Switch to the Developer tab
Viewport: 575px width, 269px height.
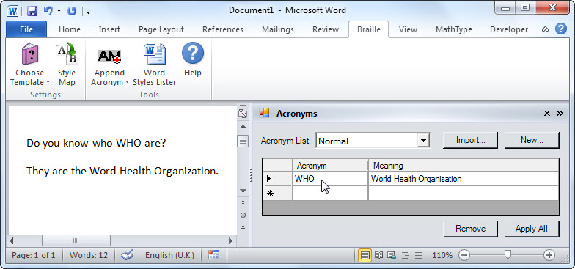[509, 29]
